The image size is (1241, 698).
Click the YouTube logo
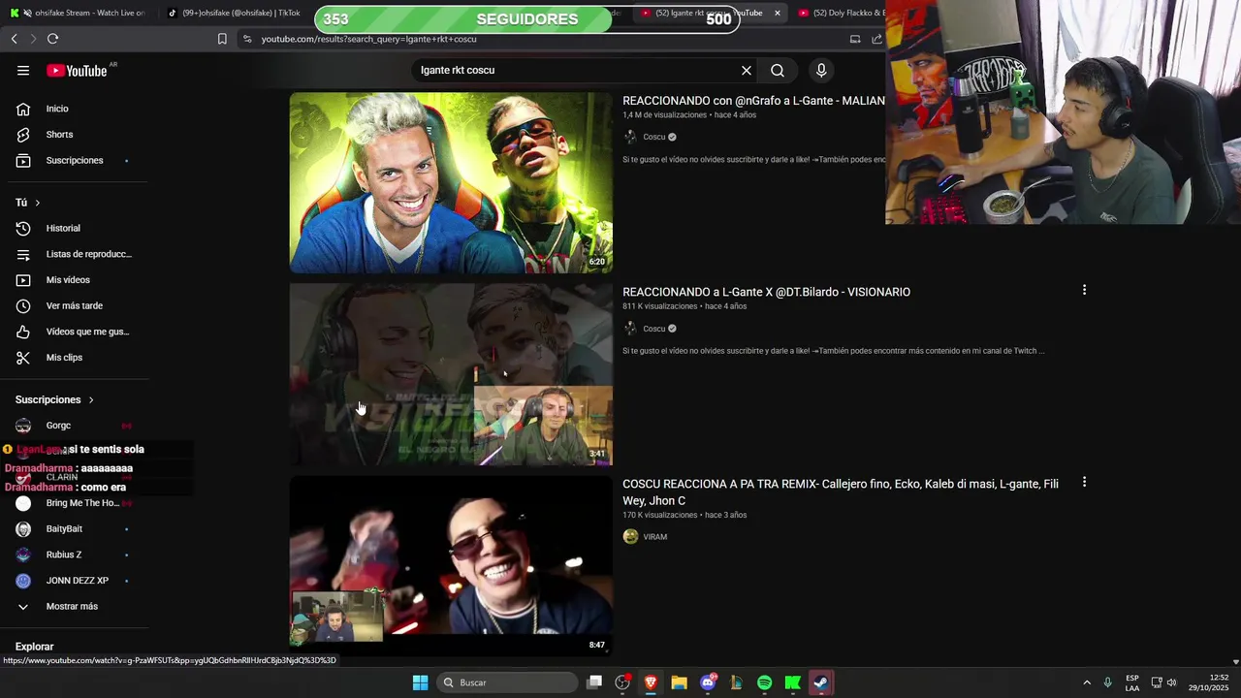[x=78, y=70]
